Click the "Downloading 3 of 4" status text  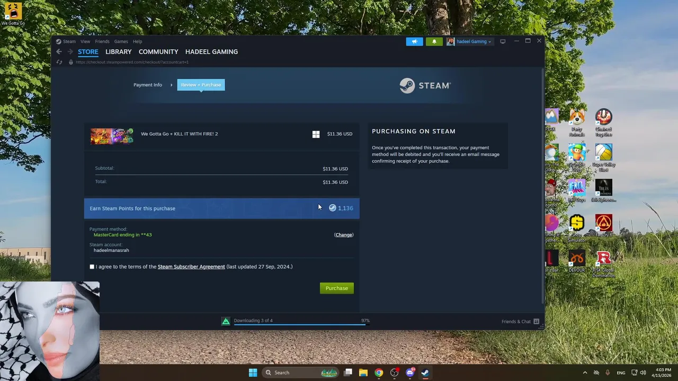click(x=253, y=320)
